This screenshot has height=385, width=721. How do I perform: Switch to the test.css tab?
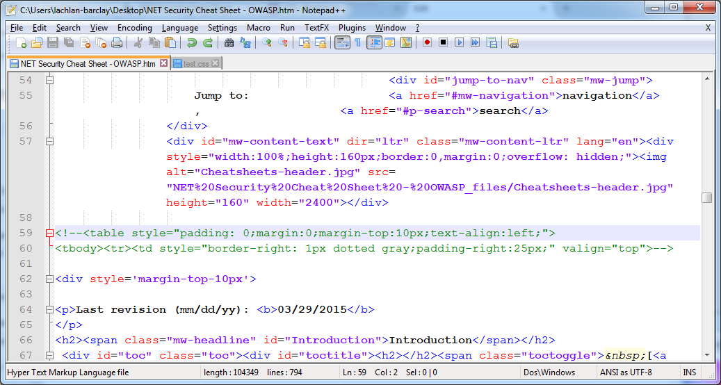[196, 64]
